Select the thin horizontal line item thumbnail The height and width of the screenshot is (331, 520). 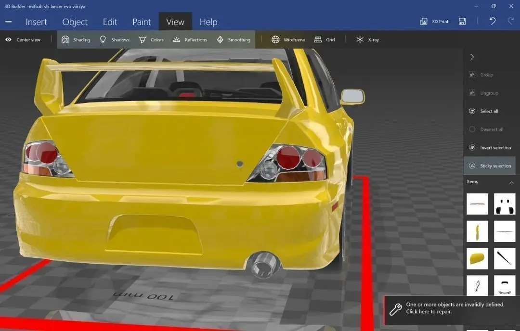(x=477, y=204)
